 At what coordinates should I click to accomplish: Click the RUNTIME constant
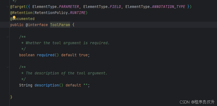[78, 13]
